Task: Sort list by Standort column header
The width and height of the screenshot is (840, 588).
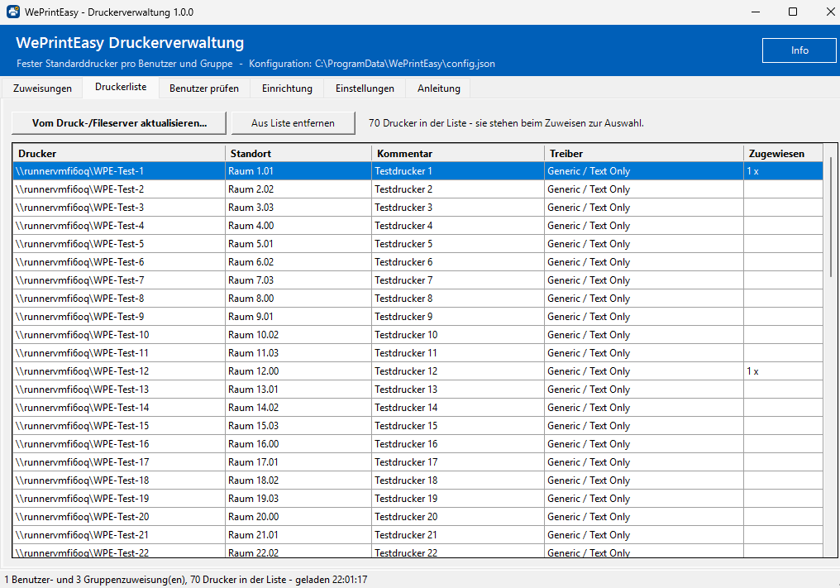Action: (298, 153)
